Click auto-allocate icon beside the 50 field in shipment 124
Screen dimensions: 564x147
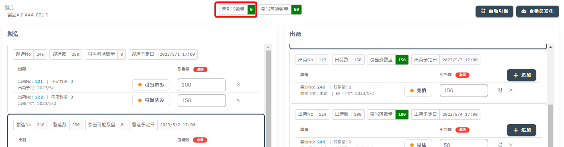500,145
